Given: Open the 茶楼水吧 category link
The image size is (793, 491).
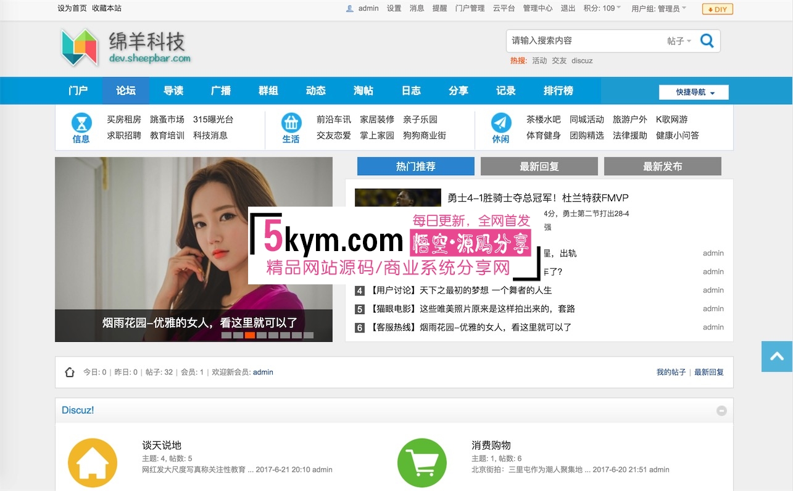Looking at the screenshot, I should (544, 120).
